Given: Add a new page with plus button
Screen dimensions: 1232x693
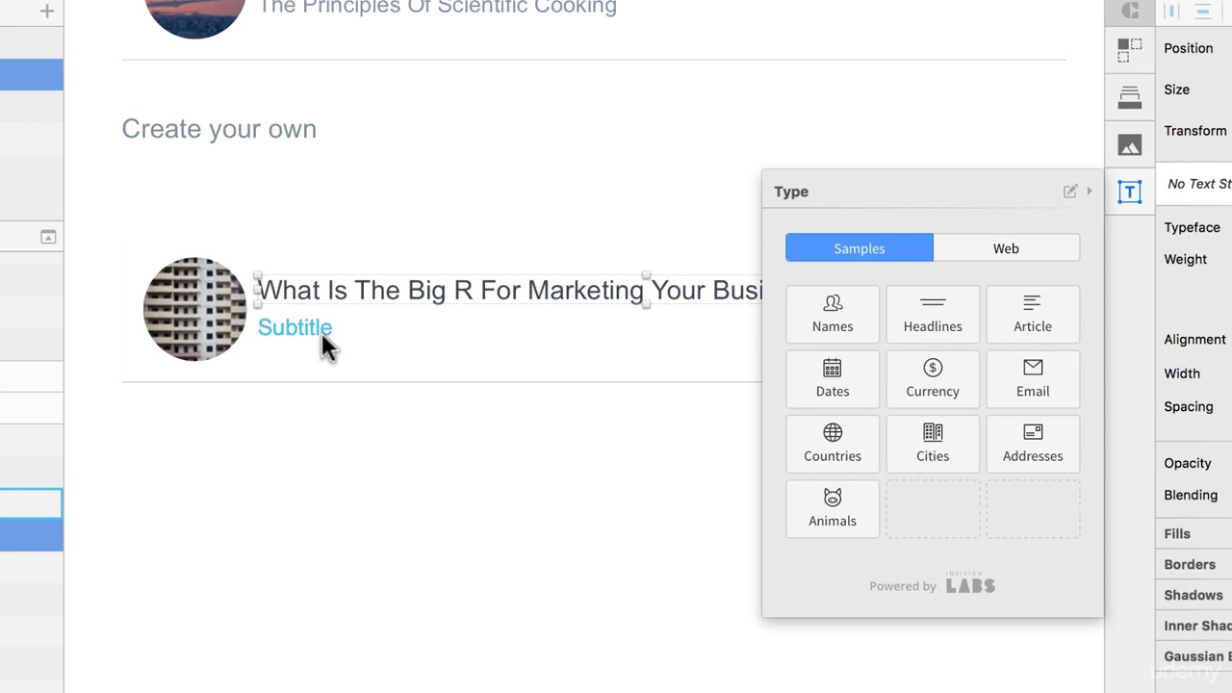Looking at the screenshot, I should coord(47,12).
